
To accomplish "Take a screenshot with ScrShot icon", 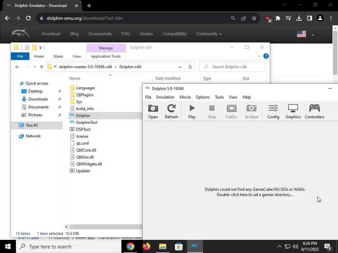I will point(251,111).
